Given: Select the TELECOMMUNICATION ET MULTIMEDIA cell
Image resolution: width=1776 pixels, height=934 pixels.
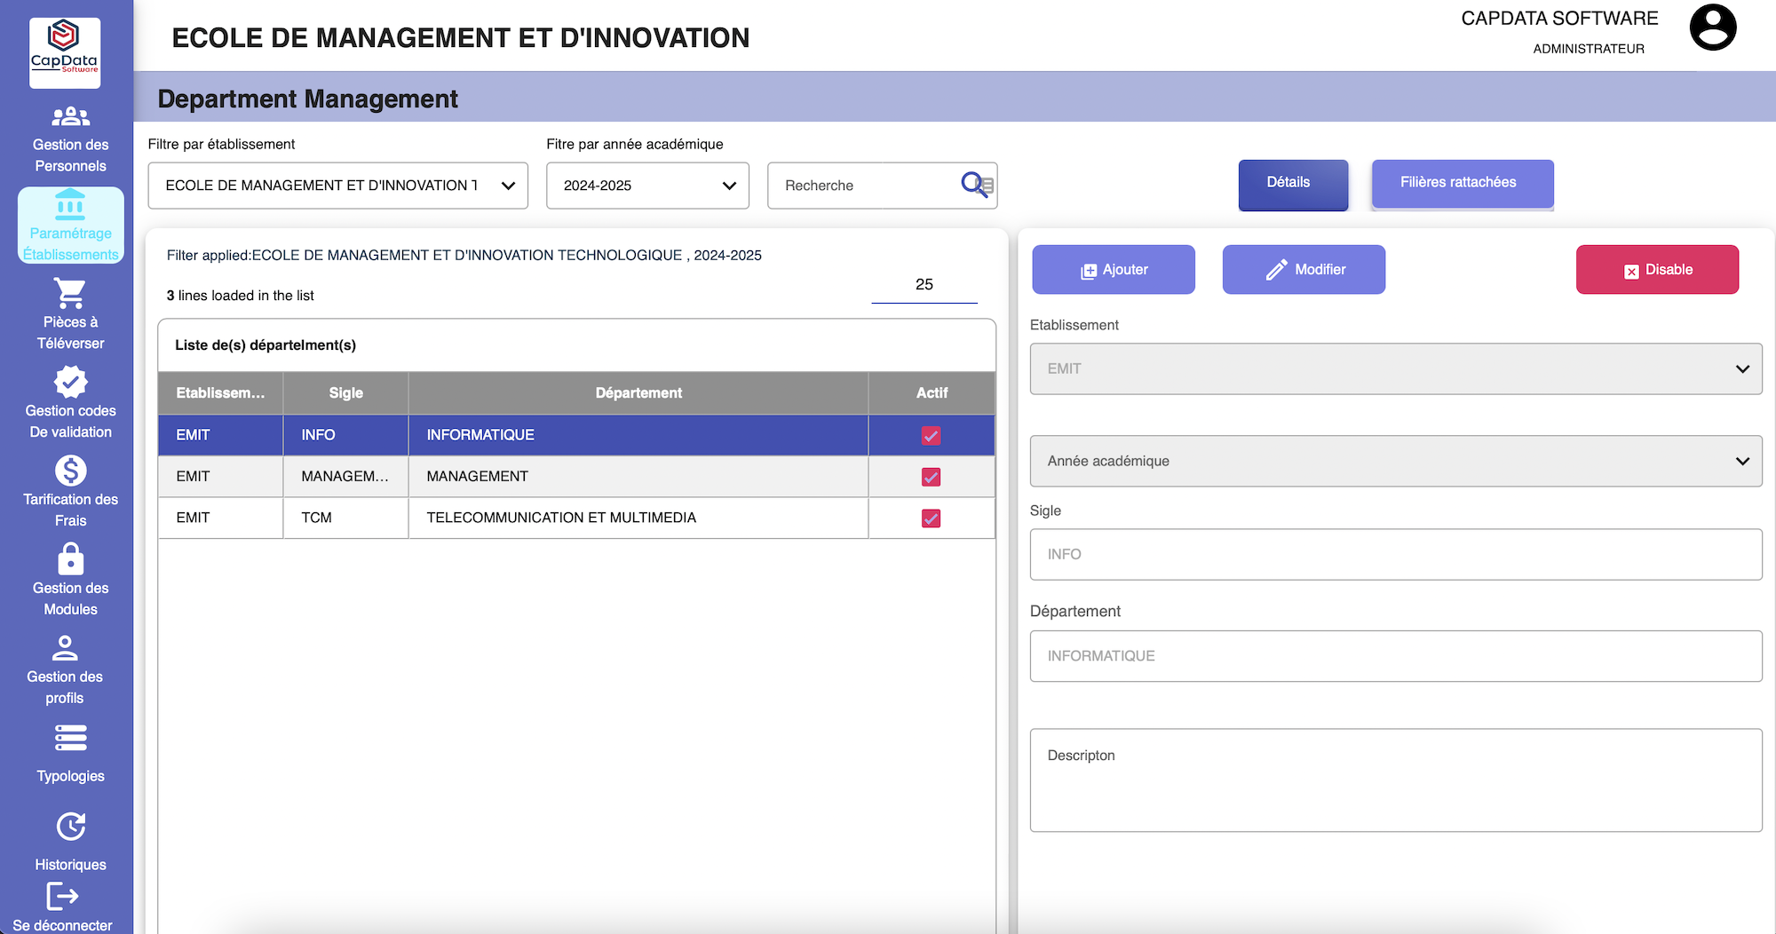Looking at the screenshot, I should click(x=638, y=518).
